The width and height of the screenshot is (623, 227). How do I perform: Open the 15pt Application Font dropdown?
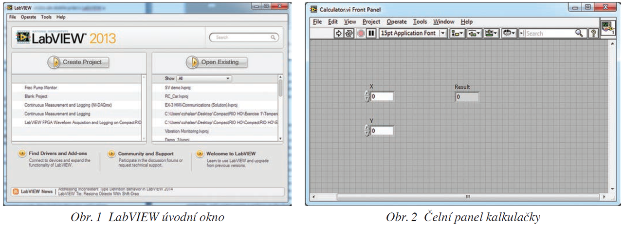(413, 34)
